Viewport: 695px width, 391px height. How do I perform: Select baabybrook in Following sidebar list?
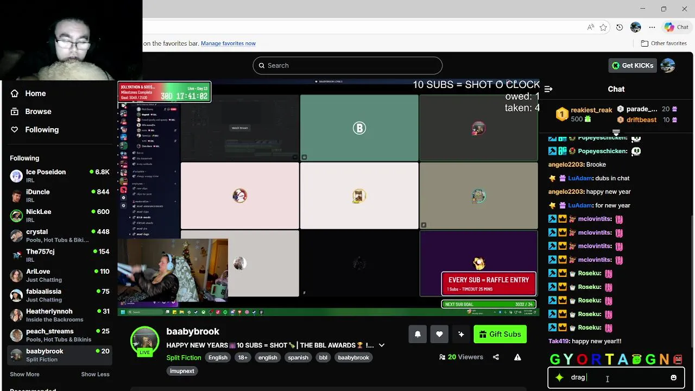(x=60, y=355)
